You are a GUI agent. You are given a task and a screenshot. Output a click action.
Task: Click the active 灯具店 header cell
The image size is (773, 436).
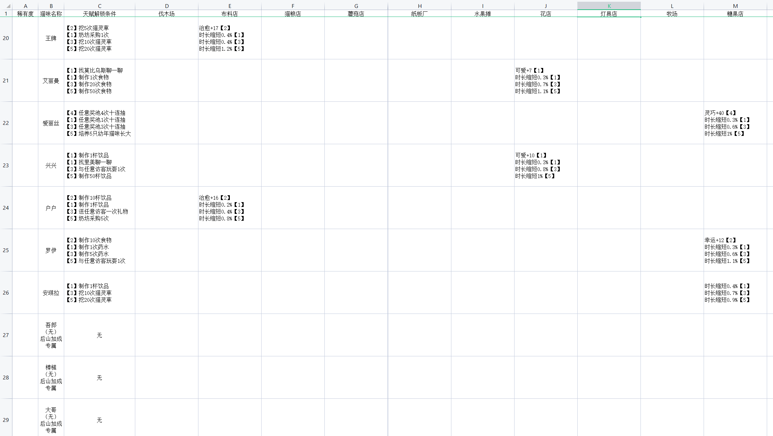(609, 14)
